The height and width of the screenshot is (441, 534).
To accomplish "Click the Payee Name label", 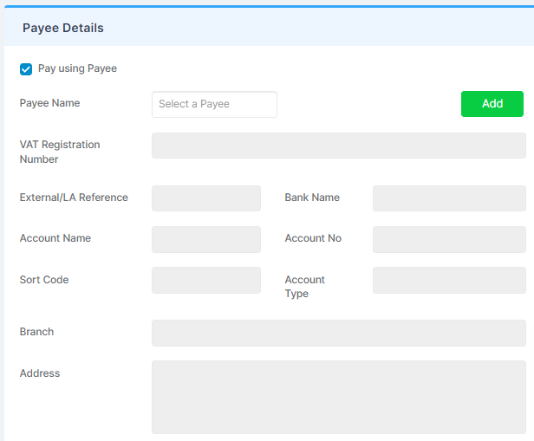I will click(49, 103).
